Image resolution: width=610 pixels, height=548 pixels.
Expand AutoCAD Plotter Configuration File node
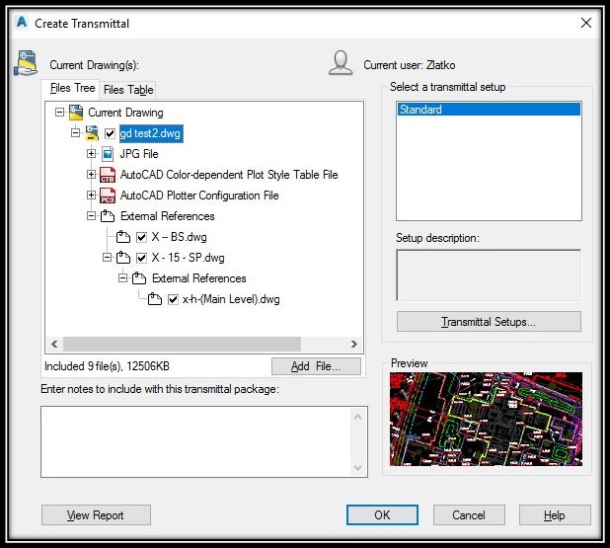[91, 195]
